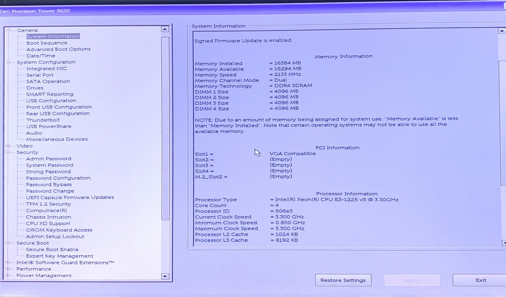Image resolution: width=506 pixels, height=297 pixels.
Task: Expand the Video tree section
Action: click(x=8, y=146)
